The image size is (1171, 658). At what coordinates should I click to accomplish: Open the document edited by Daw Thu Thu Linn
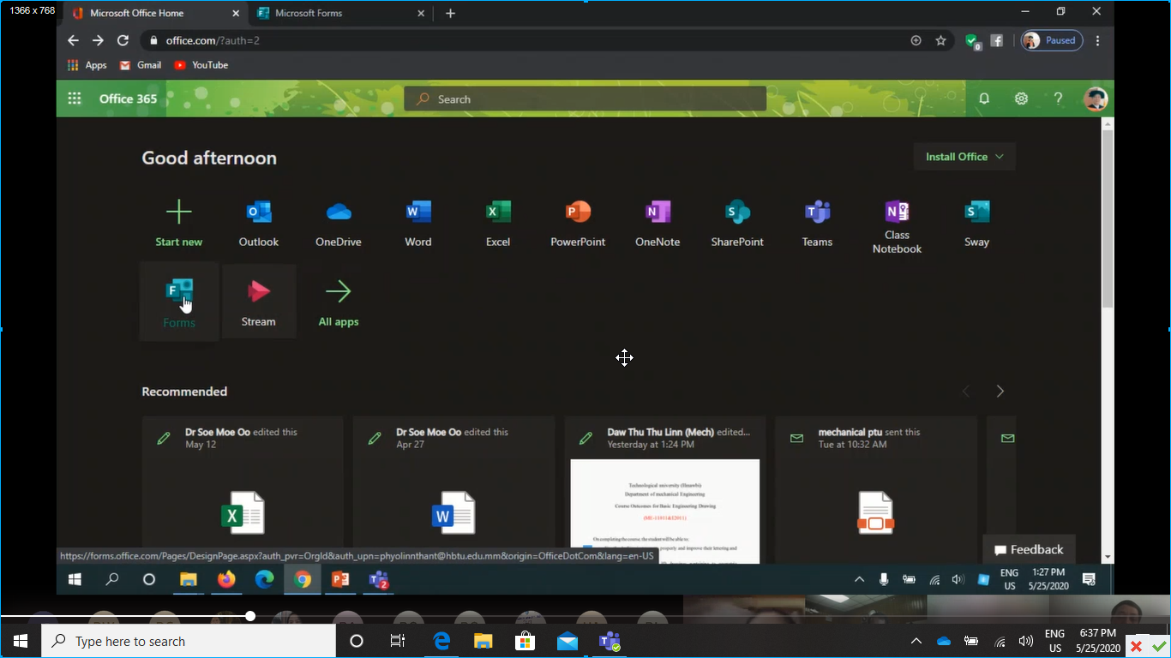coord(665,488)
